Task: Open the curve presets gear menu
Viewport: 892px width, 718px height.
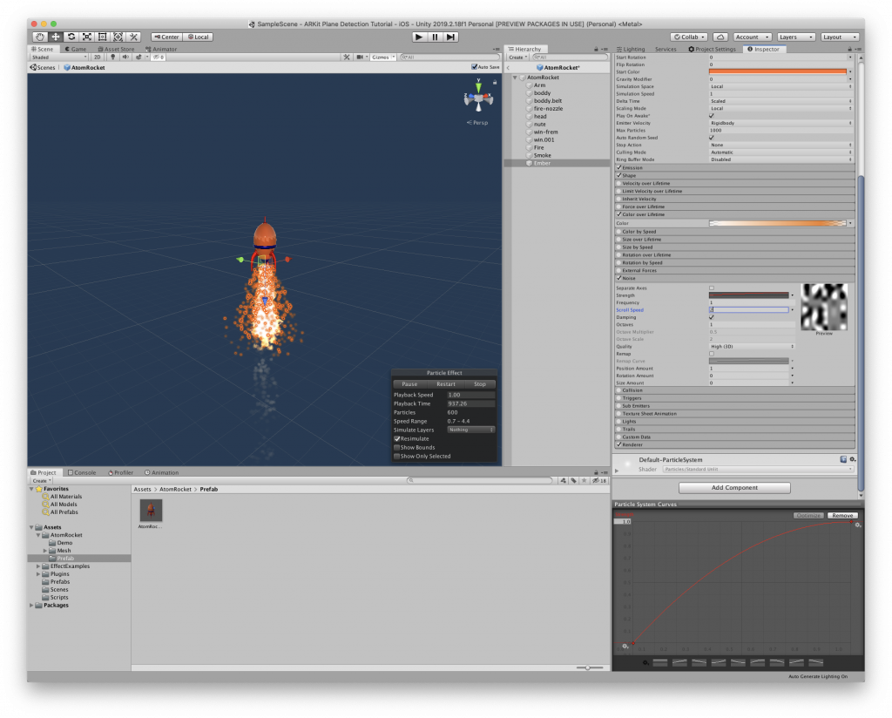Action: tap(645, 662)
